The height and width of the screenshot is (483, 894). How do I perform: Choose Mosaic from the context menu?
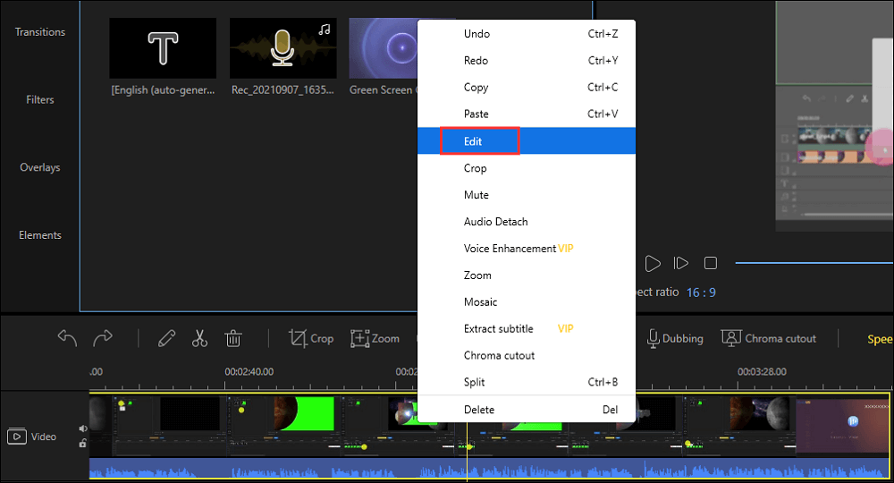pyautogui.click(x=480, y=302)
